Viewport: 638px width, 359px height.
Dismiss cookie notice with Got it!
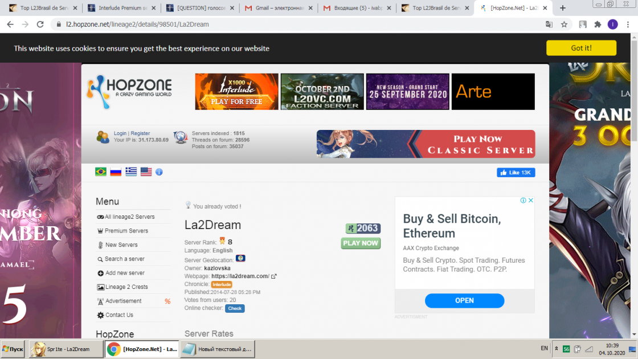581,48
